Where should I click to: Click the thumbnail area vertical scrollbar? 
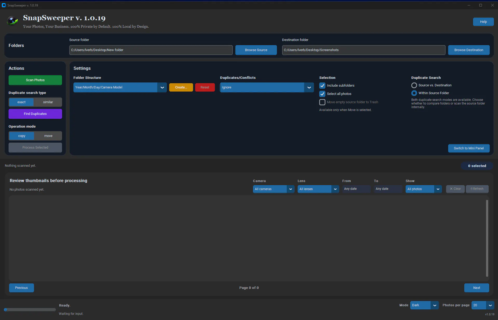tap(487, 238)
